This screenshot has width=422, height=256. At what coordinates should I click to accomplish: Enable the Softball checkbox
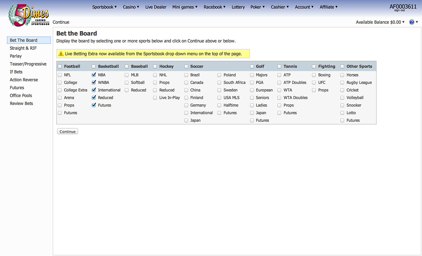pos(127,83)
